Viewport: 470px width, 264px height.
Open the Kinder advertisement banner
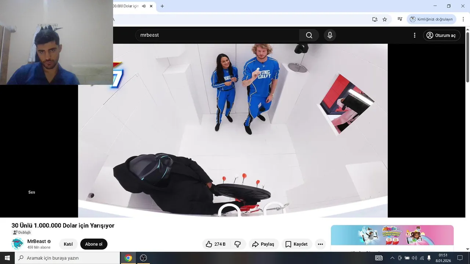392,235
